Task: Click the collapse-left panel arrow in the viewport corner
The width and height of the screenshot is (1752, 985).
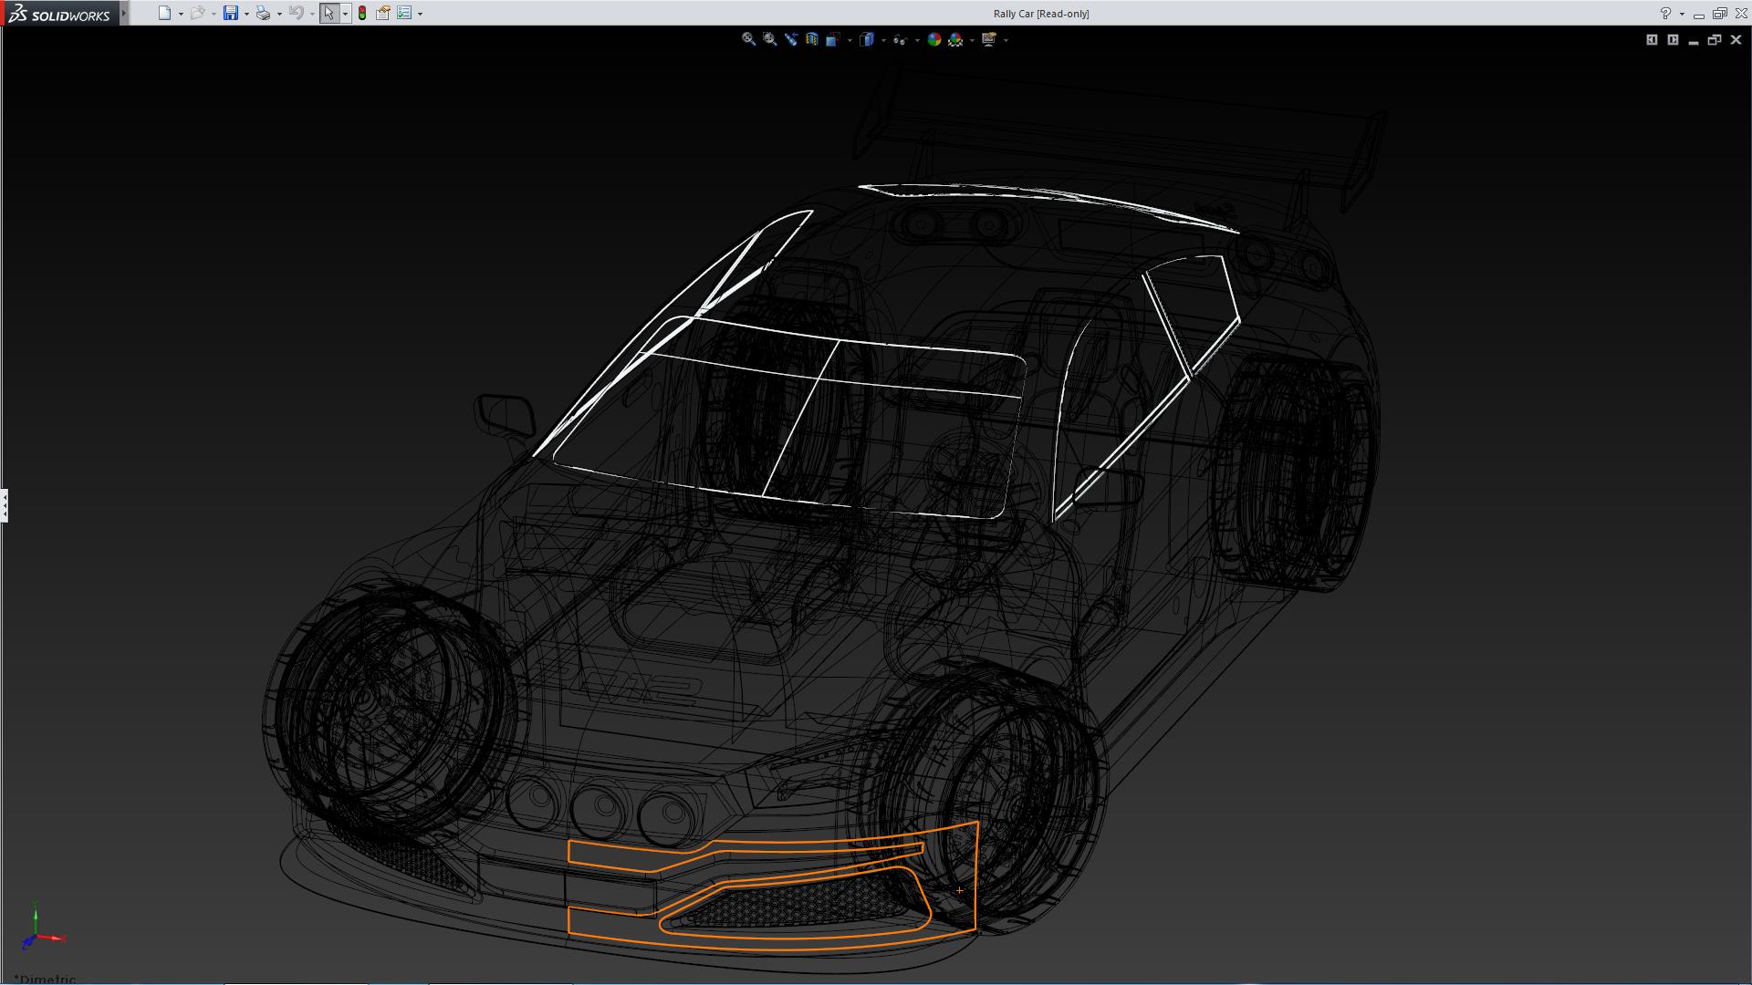Action: (x=1652, y=39)
